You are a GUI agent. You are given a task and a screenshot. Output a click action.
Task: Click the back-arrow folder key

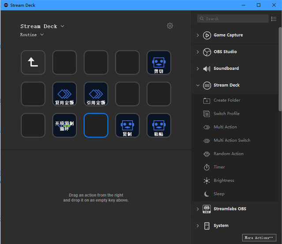(x=33, y=63)
